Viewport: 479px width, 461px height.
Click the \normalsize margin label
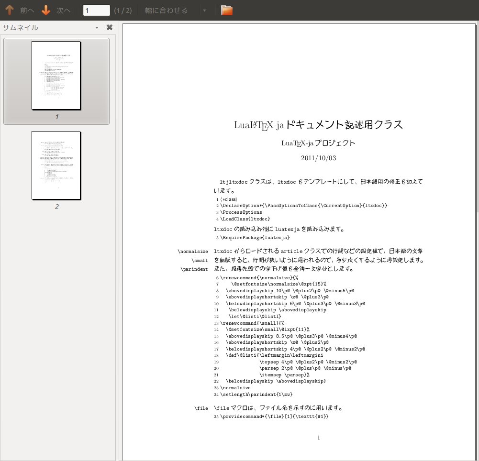point(193,251)
